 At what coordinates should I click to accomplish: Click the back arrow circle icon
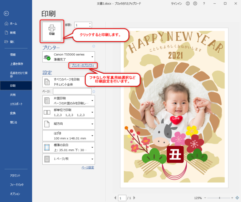pyautogui.click(x=6, y=13)
